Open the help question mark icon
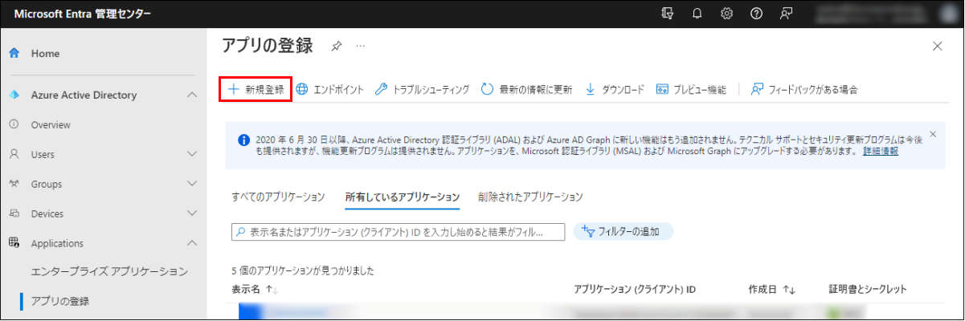This screenshot has width=965, height=321. click(x=756, y=14)
